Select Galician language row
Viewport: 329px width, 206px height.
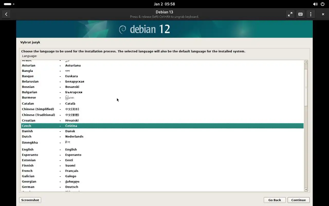point(162,176)
